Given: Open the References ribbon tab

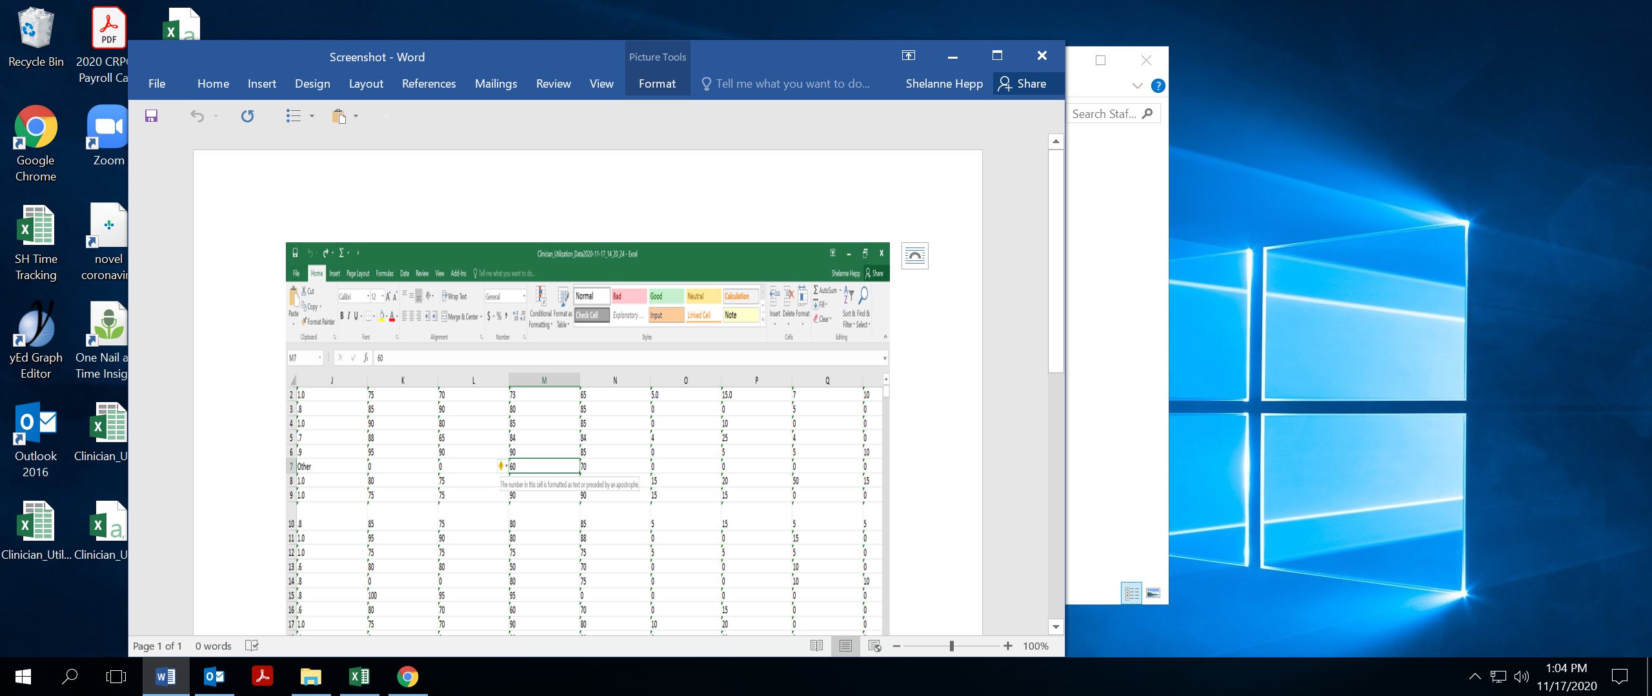Looking at the screenshot, I should (428, 84).
